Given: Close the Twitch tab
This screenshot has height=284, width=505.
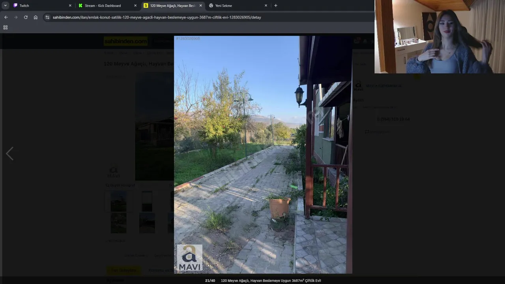Looking at the screenshot, I should [x=70, y=6].
